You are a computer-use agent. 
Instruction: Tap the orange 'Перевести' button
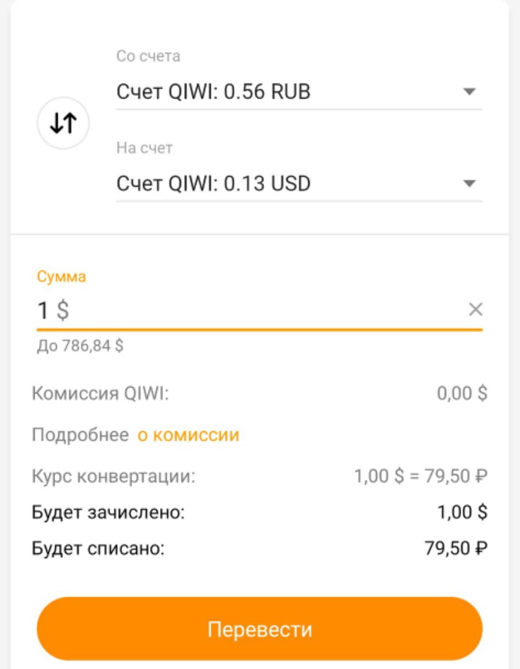point(260,629)
